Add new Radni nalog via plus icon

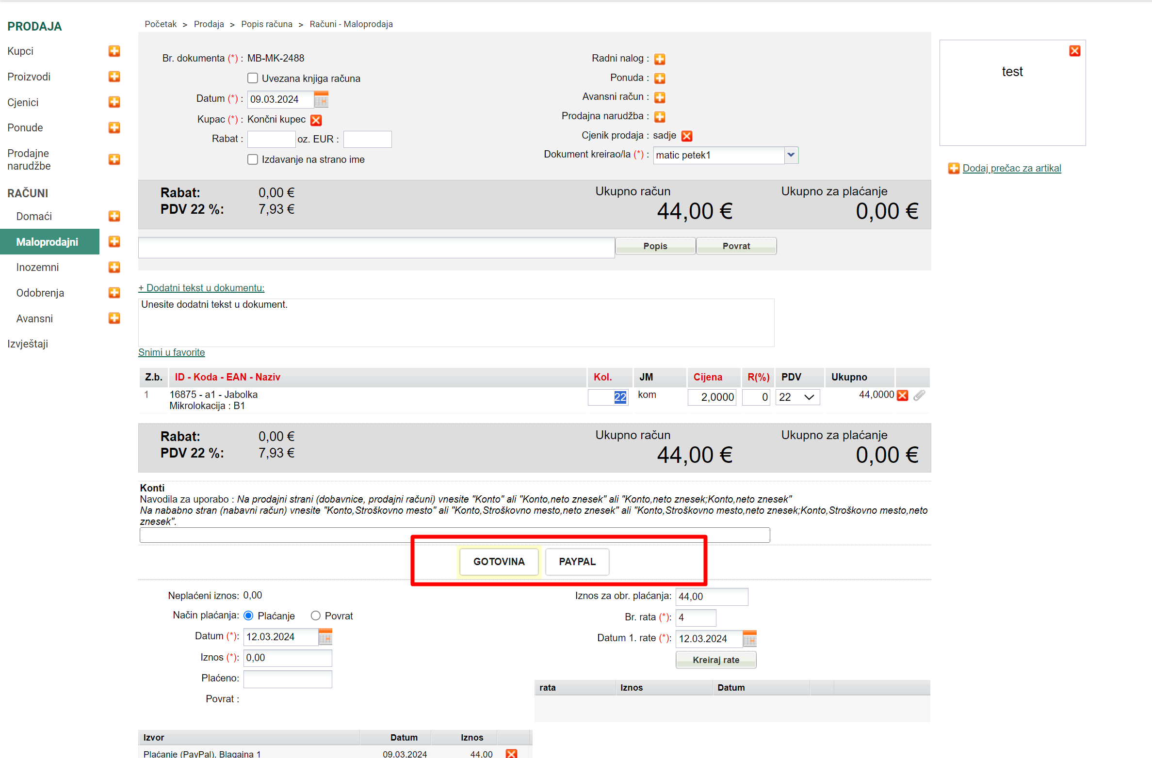tap(659, 59)
